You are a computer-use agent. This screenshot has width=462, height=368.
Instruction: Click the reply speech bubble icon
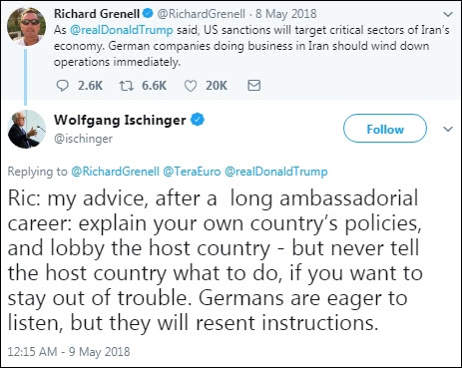tap(62, 86)
